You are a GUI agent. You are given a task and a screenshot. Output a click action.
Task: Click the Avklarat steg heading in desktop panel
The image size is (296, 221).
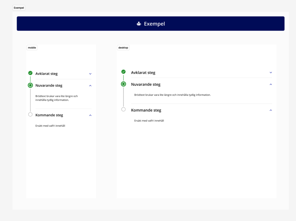point(143,73)
